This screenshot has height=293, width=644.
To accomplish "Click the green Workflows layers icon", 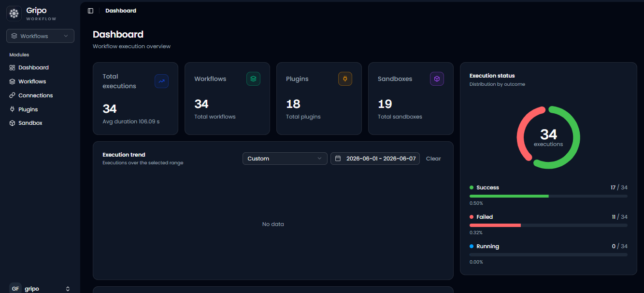I will point(253,79).
